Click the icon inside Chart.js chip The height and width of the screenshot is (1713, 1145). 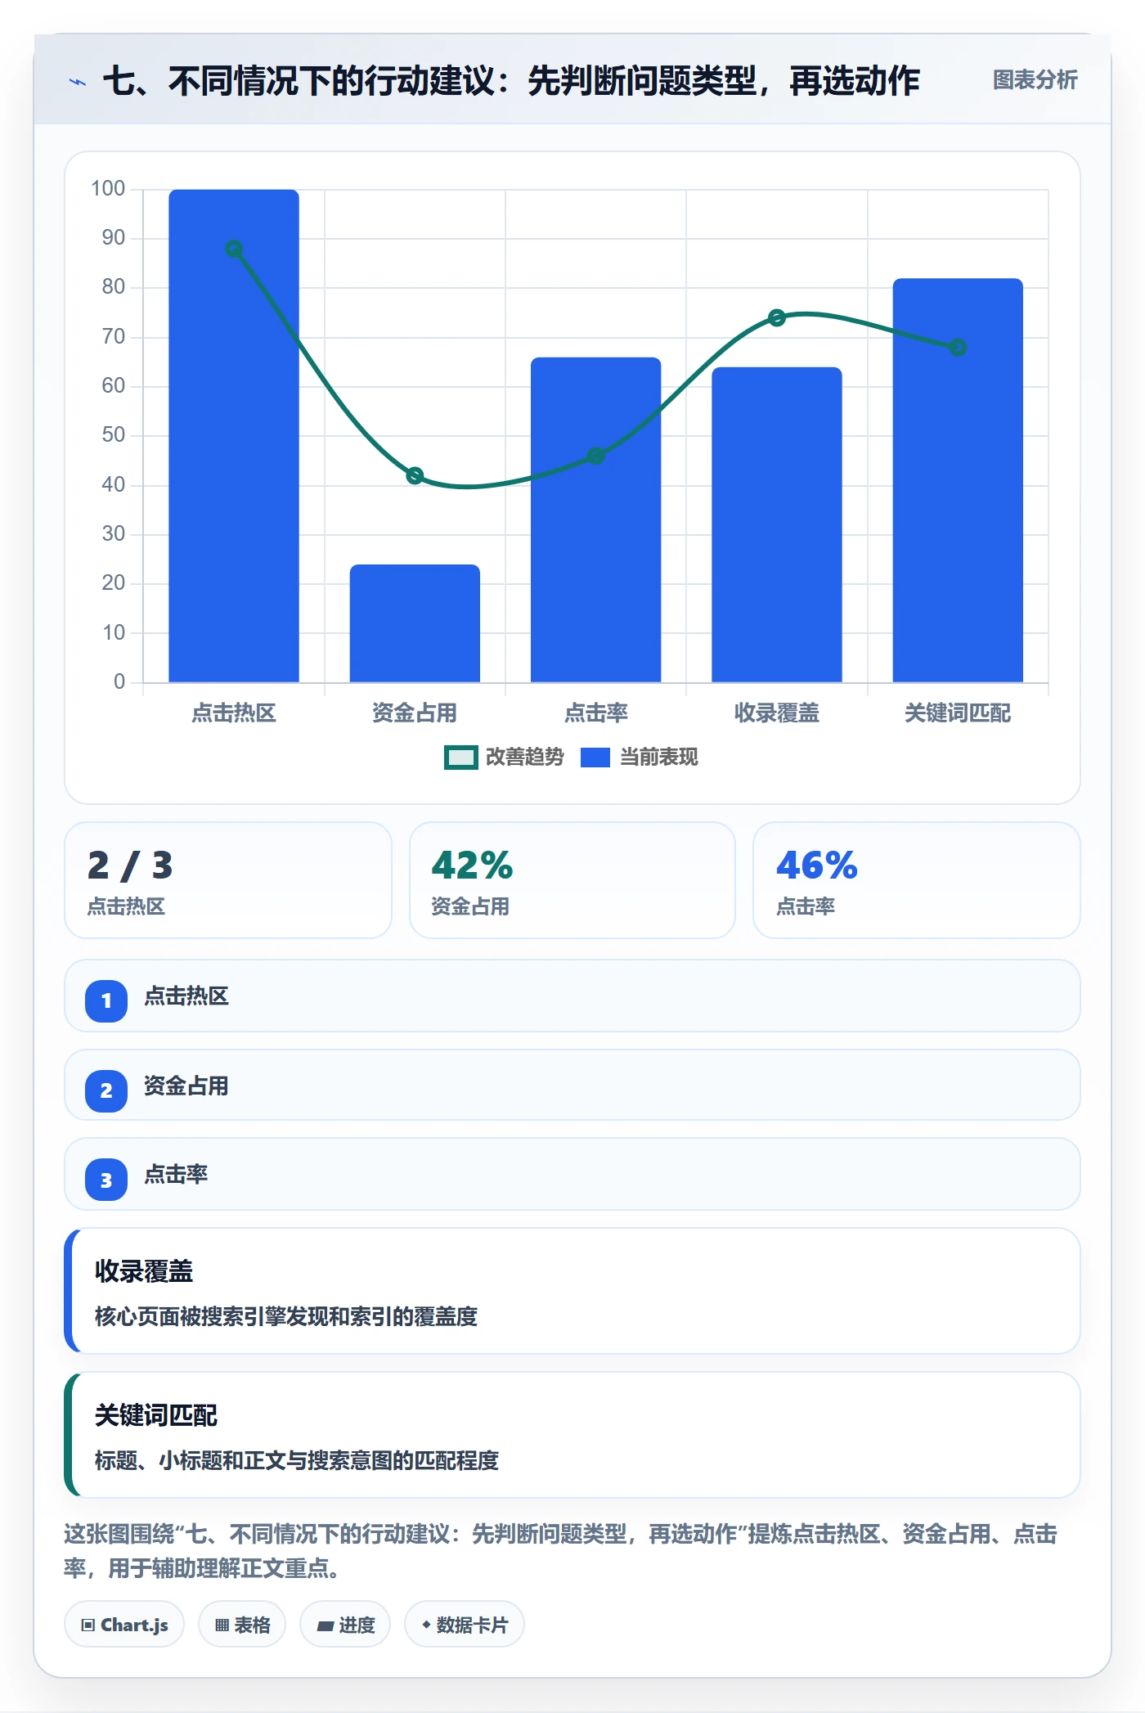tap(88, 1625)
